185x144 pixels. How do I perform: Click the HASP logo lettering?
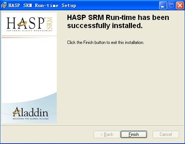[26, 23]
